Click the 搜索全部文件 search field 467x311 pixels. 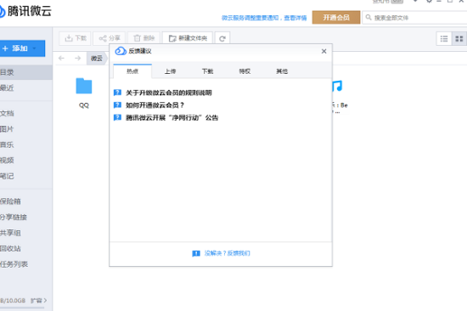(415, 18)
